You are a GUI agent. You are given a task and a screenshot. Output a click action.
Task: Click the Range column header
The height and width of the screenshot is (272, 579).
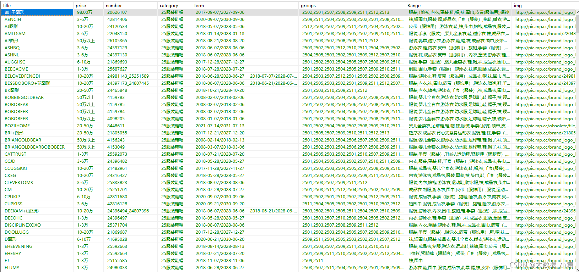pos(458,5)
